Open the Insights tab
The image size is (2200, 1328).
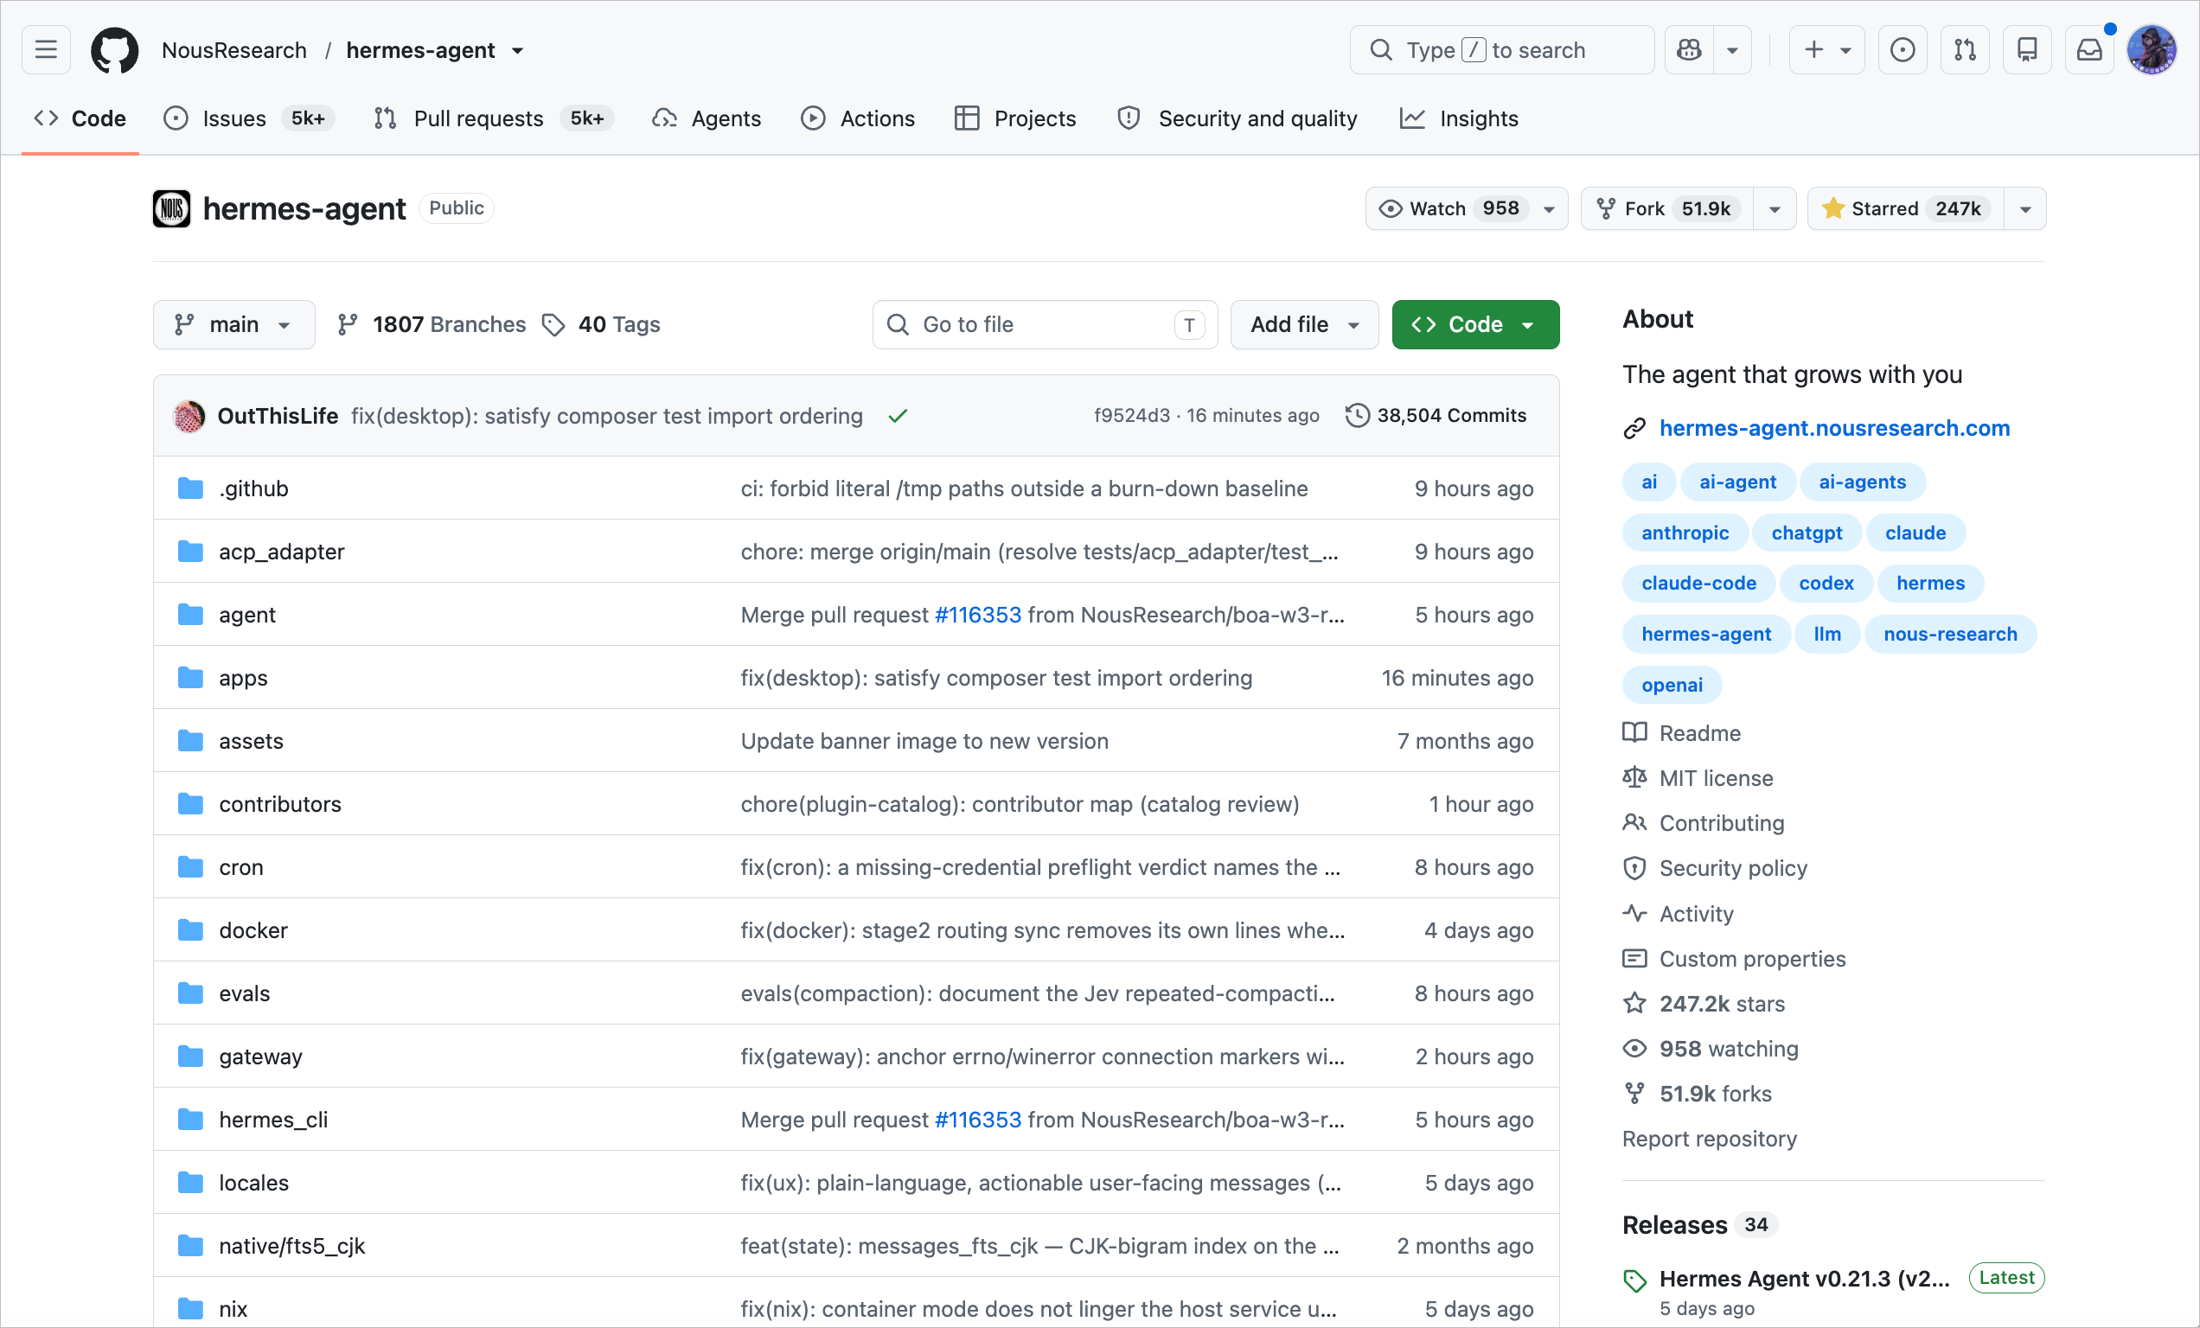(x=1459, y=118)
